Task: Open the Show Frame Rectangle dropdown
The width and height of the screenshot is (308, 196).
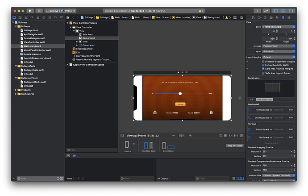Action: coord(279,26)
